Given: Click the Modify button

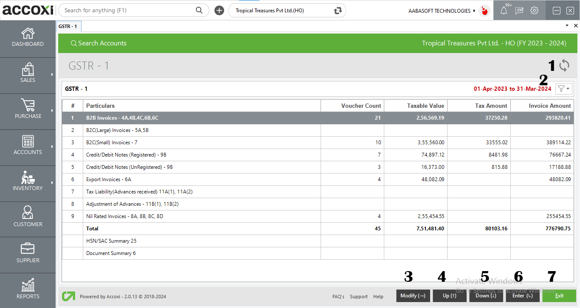Looking at the screenshot, I should 413,296.
